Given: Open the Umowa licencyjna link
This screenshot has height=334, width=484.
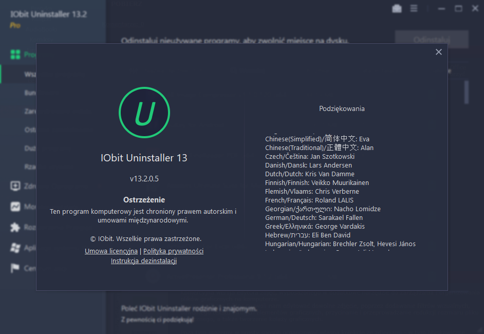Looking at the screenshot, I should (111, 251).
